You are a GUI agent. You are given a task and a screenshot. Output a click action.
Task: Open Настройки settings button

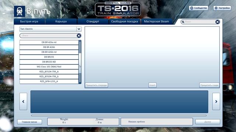[x=222, y=8]
